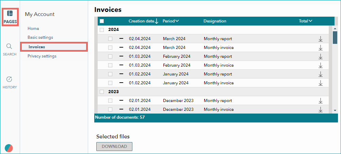Click the Download selected files button
Screen dimensions: 341x154
(x=114, y=147)
